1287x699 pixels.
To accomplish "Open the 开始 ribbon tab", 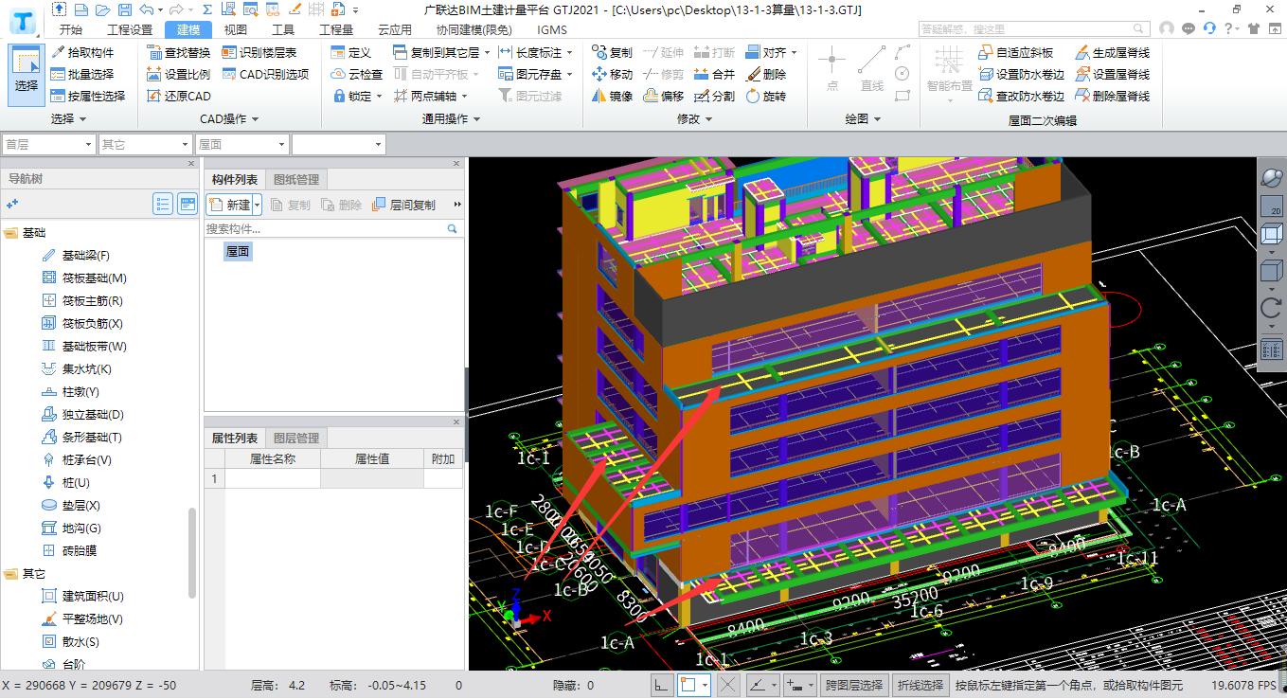I will point(71,29).
